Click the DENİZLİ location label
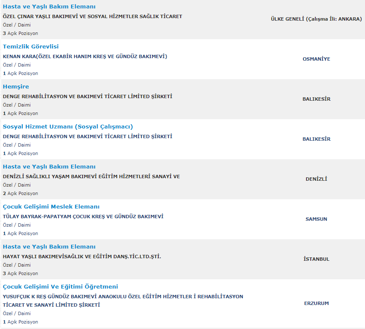The image size is (365, 329). [316, 179]
